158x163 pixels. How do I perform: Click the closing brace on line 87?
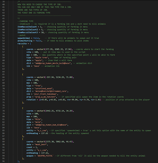coord(22,136)
